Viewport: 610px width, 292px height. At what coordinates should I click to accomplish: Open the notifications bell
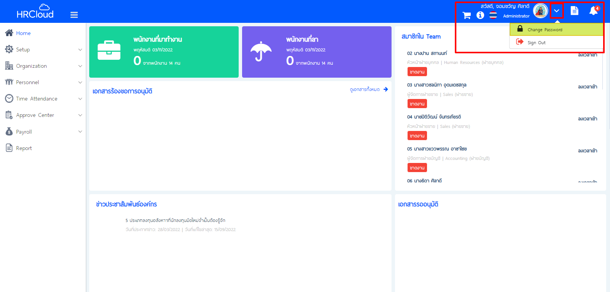(594, 11)
